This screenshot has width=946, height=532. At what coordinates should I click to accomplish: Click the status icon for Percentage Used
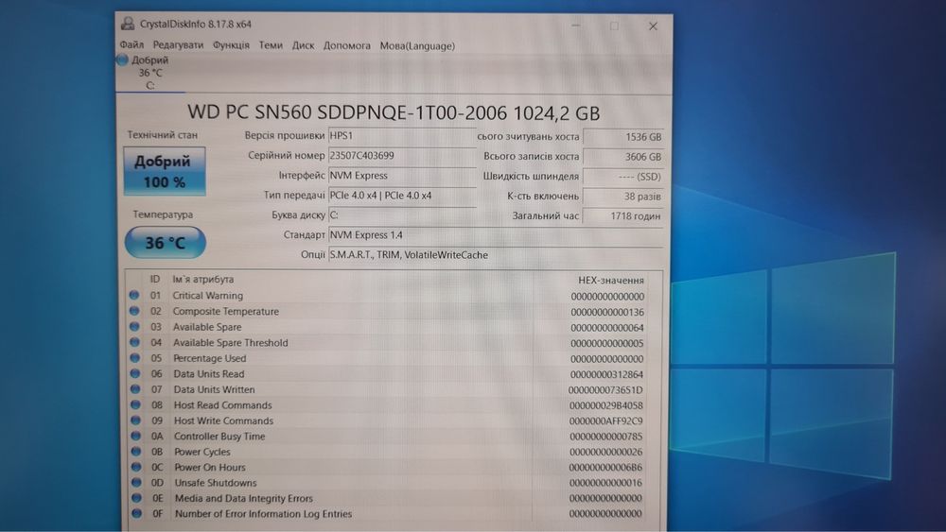[x=134, y=358]
